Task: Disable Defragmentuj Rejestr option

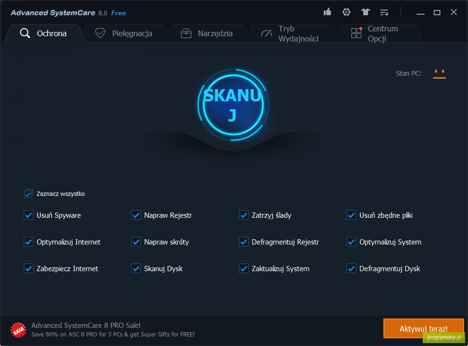Action: point(244,242)
